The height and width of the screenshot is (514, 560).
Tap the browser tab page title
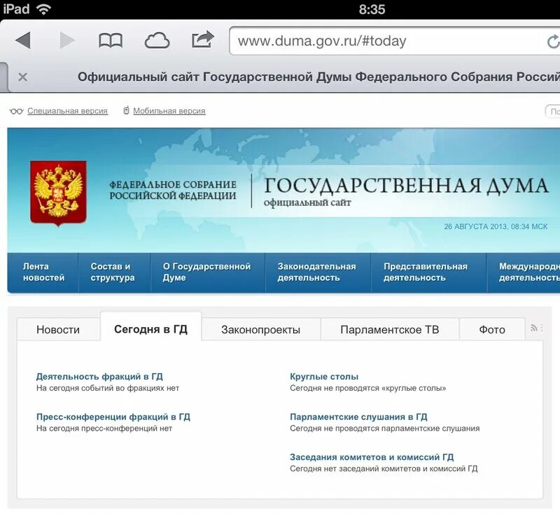click(x=318, y=77)
